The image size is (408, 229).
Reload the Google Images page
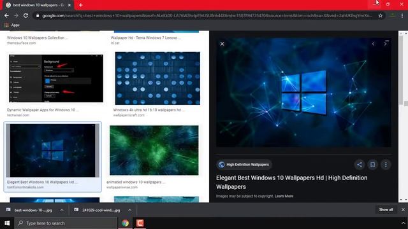pyautogui.click(x=25, y=15)
